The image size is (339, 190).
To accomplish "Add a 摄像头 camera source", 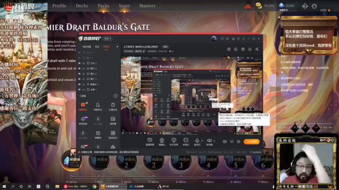I will tap(162, 142).
